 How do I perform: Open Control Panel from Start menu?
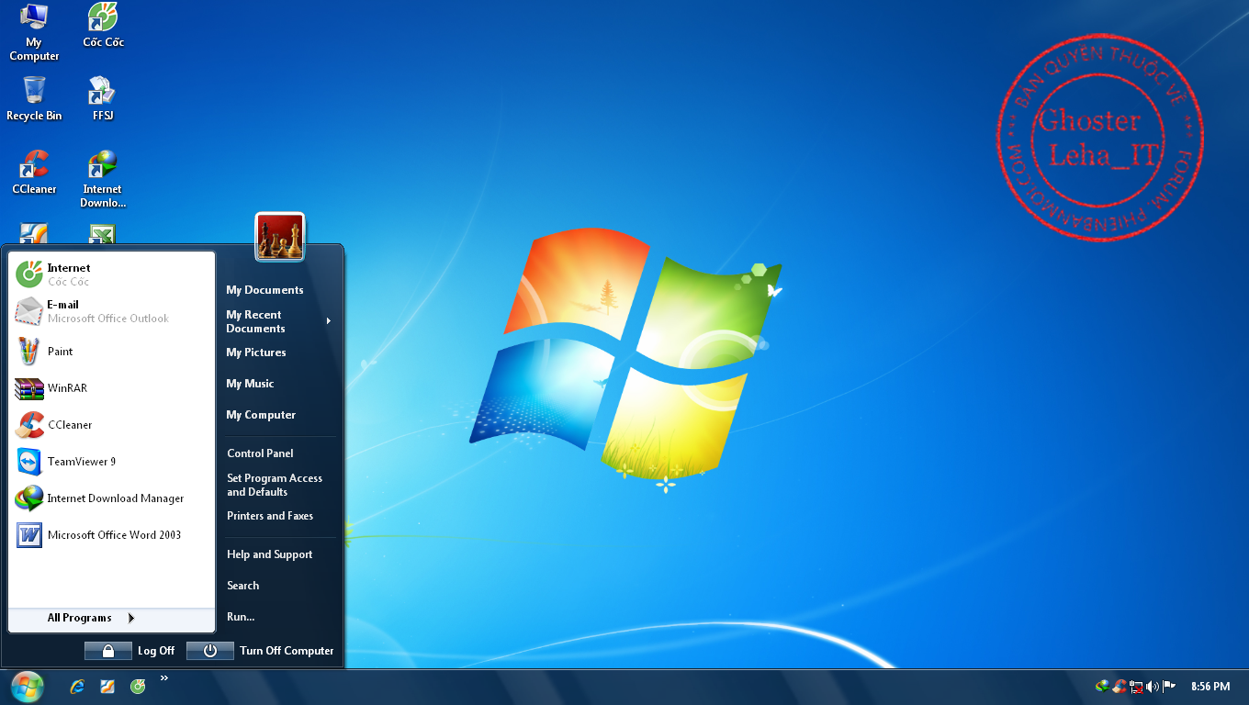260,453
